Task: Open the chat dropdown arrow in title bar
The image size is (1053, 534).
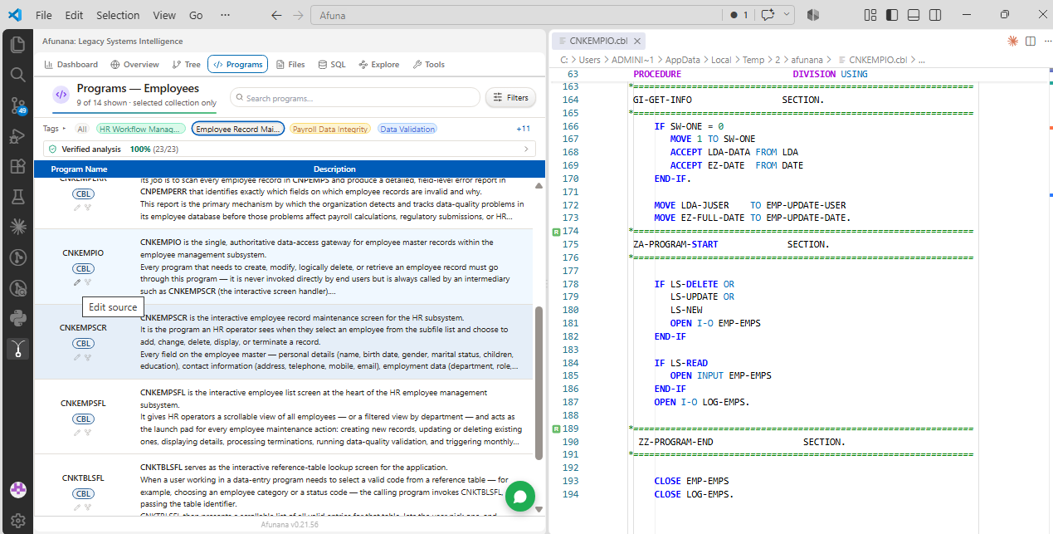Action: (x=786, y=15)
